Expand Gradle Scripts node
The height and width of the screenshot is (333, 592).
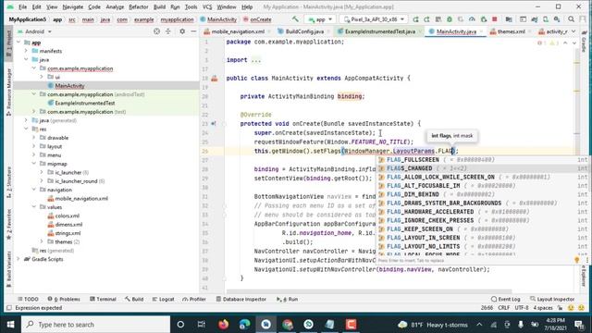[18, 259]
